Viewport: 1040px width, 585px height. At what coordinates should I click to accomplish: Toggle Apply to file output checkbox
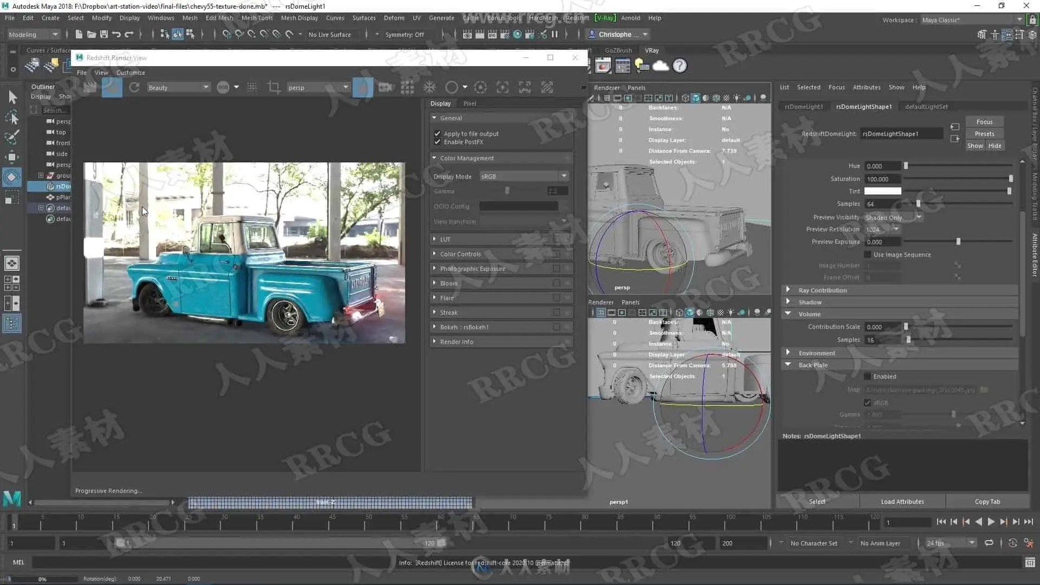pyautogui.click(x=437, y=133)
